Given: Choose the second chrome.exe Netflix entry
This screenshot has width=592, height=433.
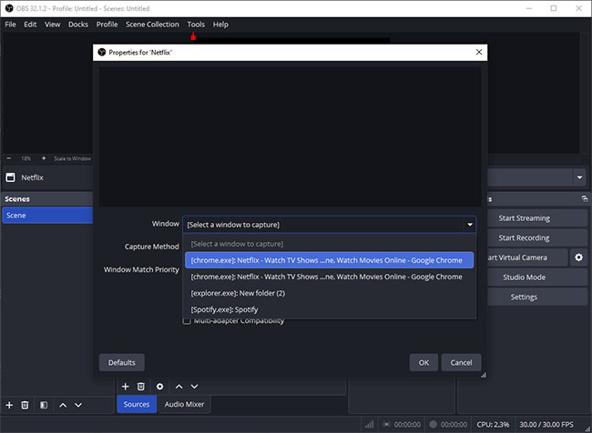Looking at the screenshot, I should (x=329, y=277).
